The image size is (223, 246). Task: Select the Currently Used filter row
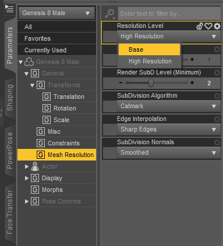(57, 50)
